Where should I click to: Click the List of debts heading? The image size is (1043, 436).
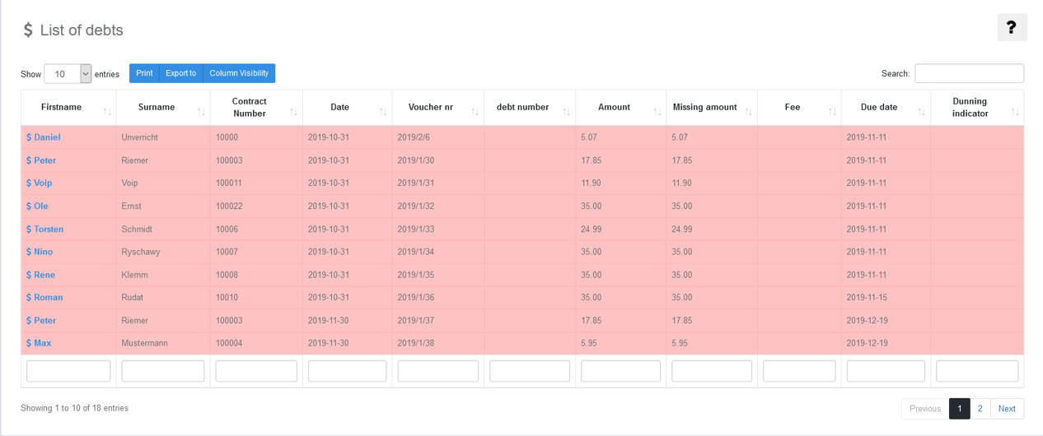tap(72, 30)
